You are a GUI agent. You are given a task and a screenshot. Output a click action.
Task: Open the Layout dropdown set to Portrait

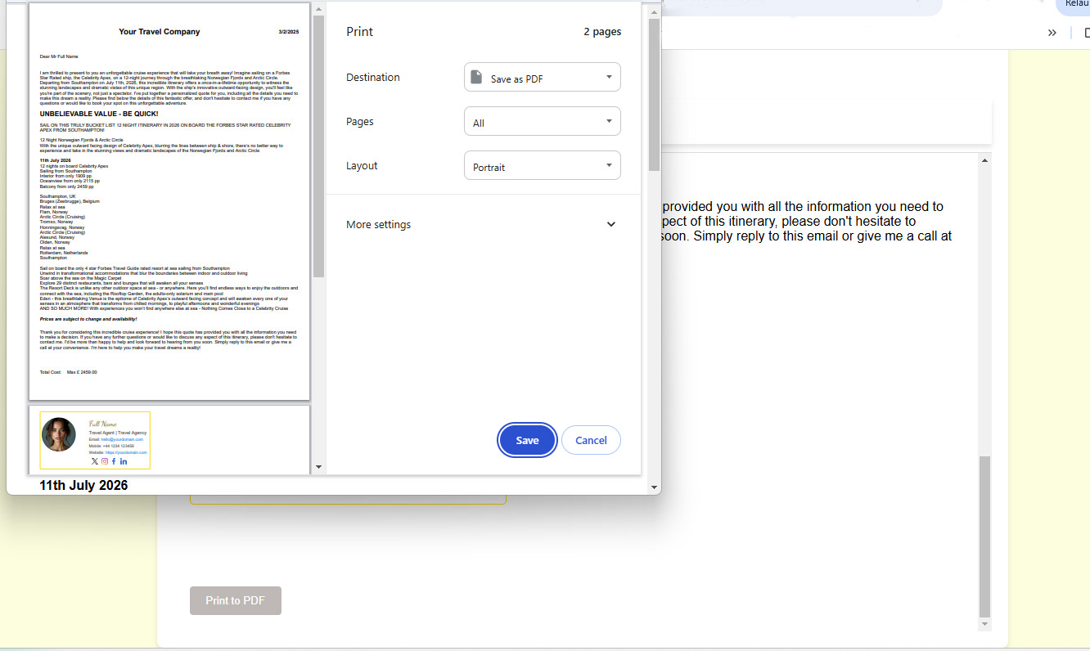click(x=543, y=165)
